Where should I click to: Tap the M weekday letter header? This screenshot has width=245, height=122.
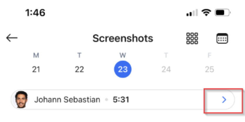[36, 55]
